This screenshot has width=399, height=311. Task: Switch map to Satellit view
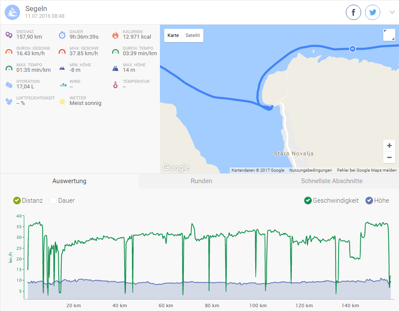pyautogui.click(x=193, y=35)
